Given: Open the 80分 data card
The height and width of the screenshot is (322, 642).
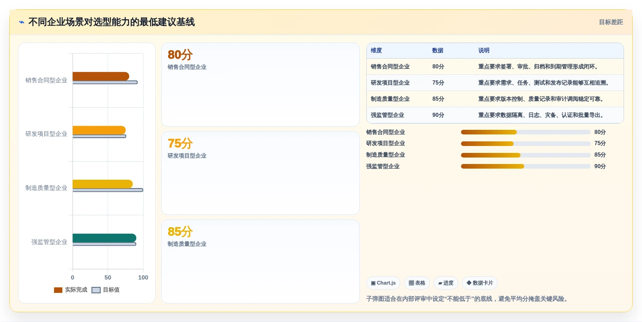Looking at the screenshot, I should pyautogui.click(x=260, y=85).
